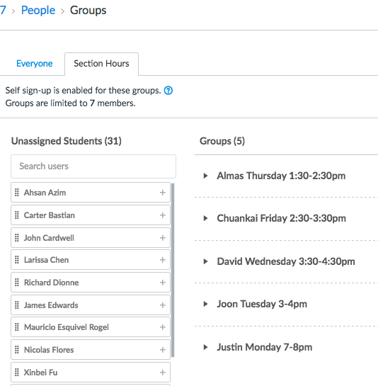Image resolution: width=378 pixels, height=386 pixels.
Task: Expand Justin Monday 7-8pm group
Action: tap(205, 347)
